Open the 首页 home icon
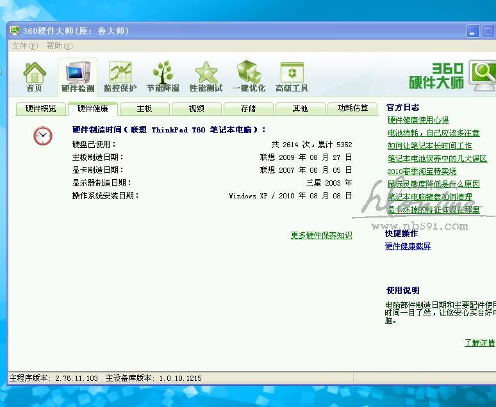 pos(35,77)
